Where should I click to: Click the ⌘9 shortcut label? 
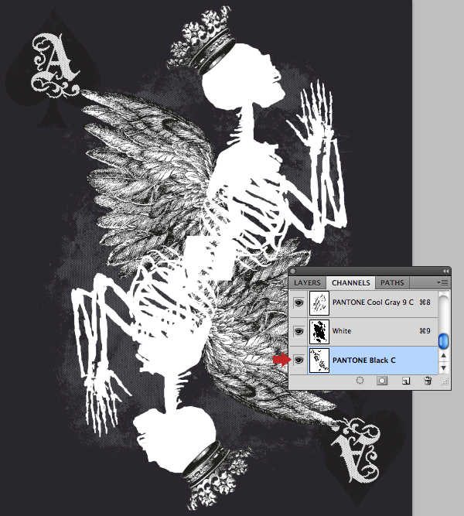point(425,331)
